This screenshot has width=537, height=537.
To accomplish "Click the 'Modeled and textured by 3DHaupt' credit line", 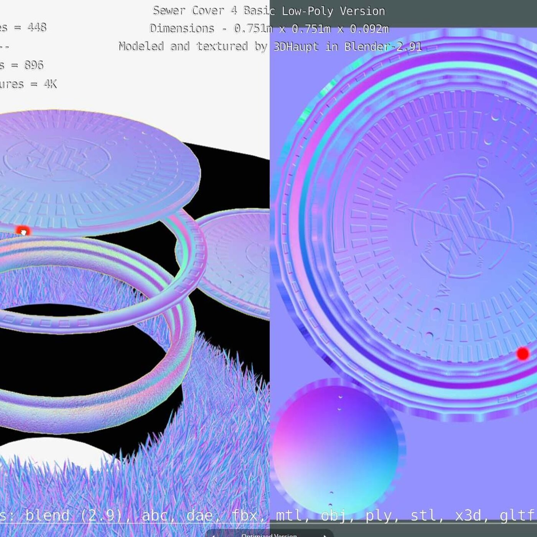I will coord(270,47).
